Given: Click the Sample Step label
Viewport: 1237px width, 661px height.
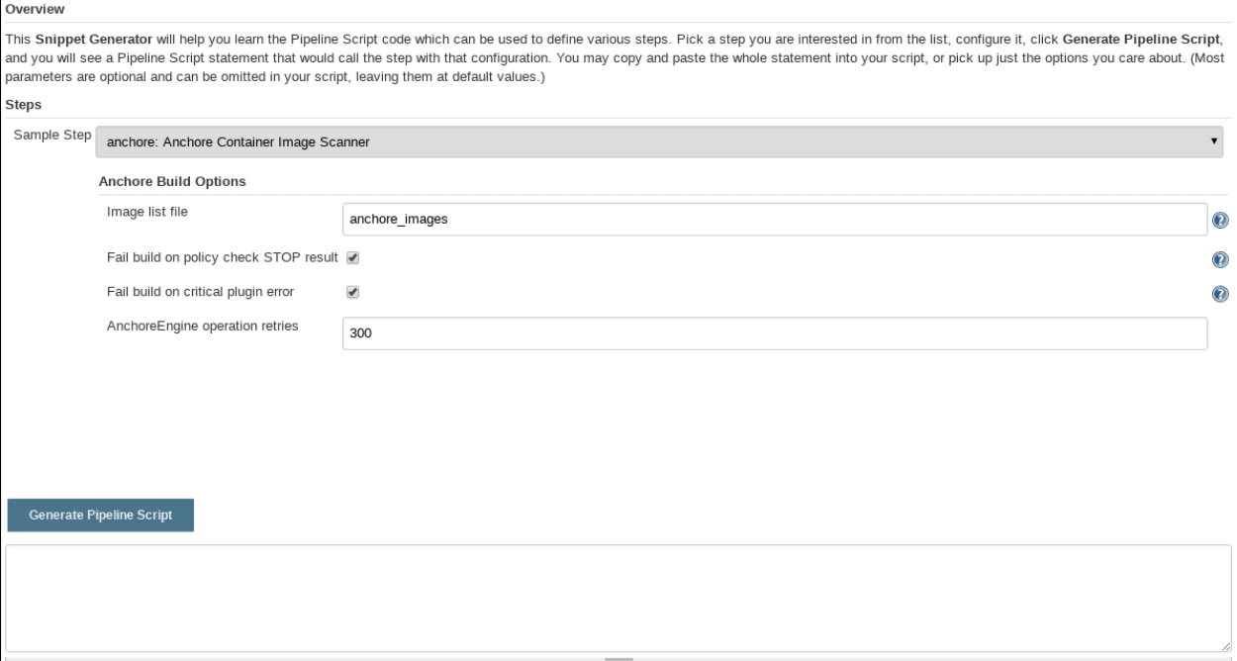Looking at the screenshot, I should (x=52, y=135).
